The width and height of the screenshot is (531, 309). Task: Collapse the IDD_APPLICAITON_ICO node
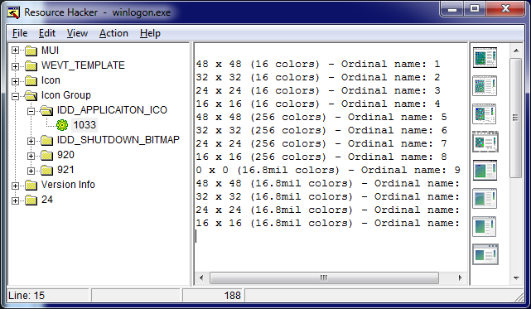point(31,111)
